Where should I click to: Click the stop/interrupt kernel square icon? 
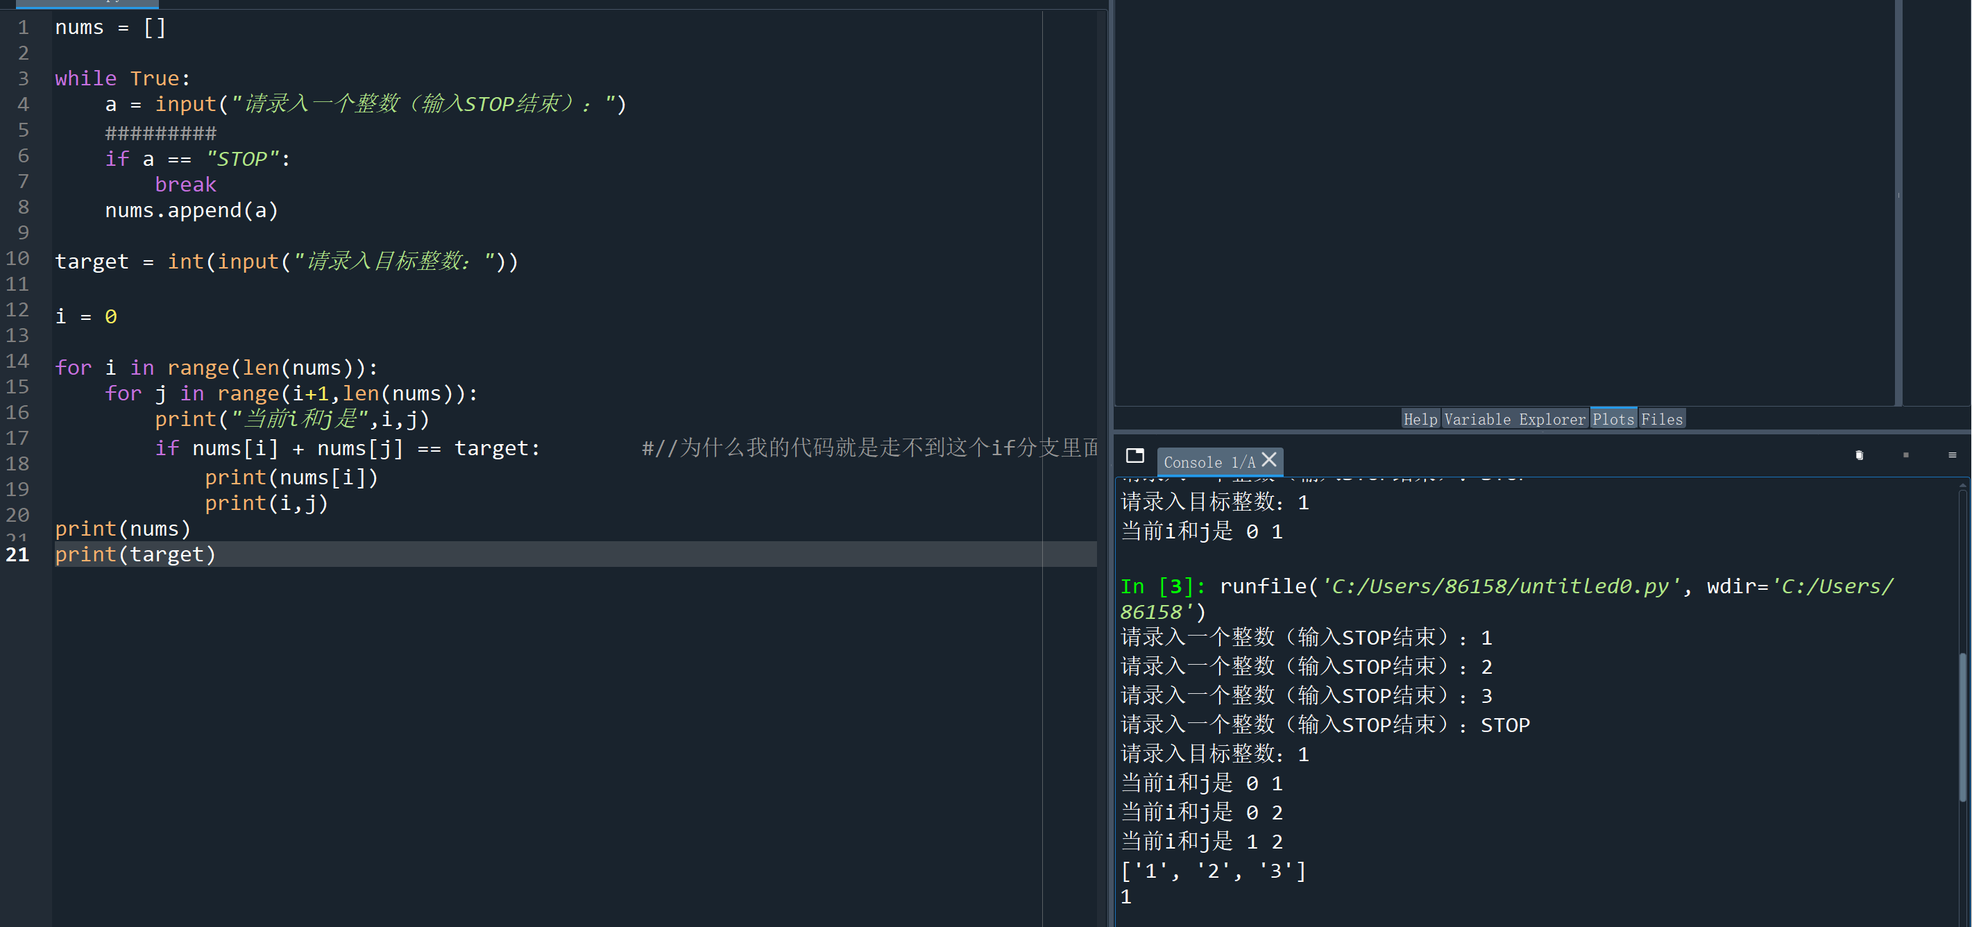(1906, 455)
